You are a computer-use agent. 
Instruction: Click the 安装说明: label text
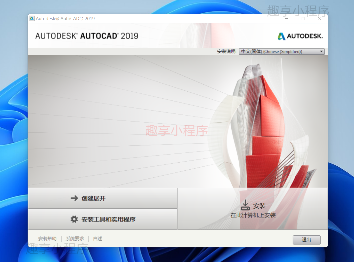(x=227, y=52)
